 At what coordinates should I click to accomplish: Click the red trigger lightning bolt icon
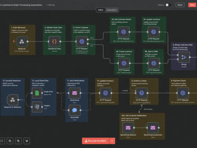pyautogui.click(x=14, y=41)
